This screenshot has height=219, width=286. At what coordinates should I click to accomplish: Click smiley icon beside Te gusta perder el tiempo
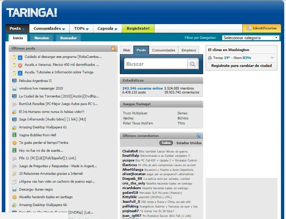coord(14,143)
